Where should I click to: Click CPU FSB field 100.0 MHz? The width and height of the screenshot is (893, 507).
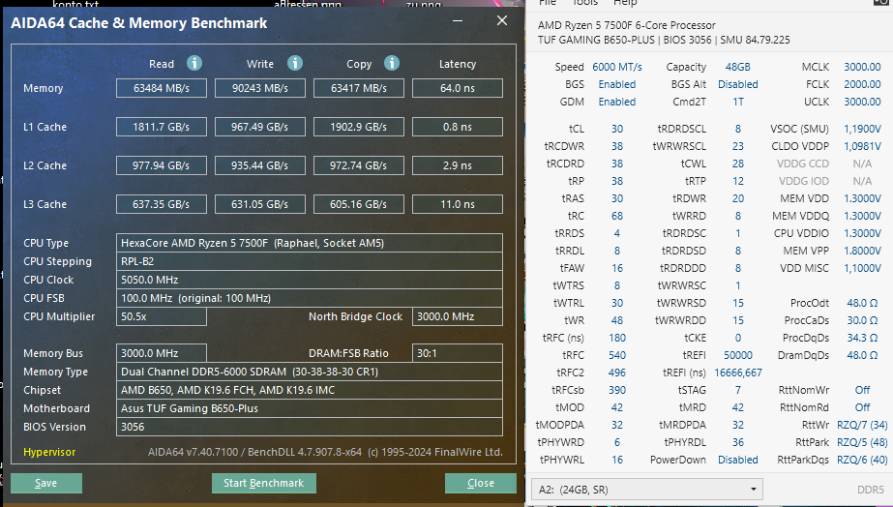coord(310,298)
